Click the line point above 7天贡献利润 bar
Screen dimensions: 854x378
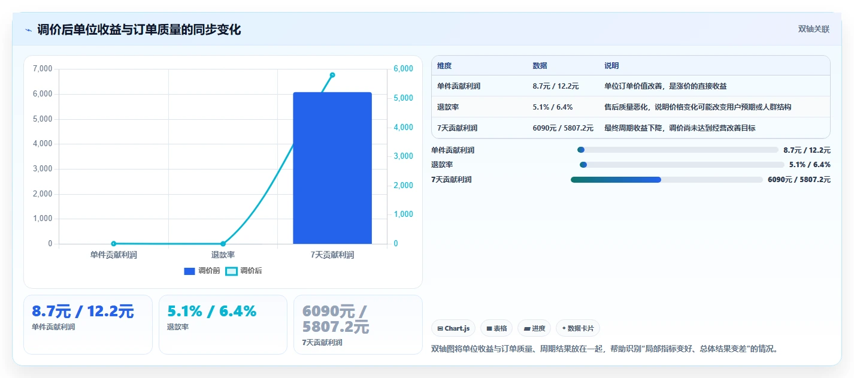click(332, 75)
